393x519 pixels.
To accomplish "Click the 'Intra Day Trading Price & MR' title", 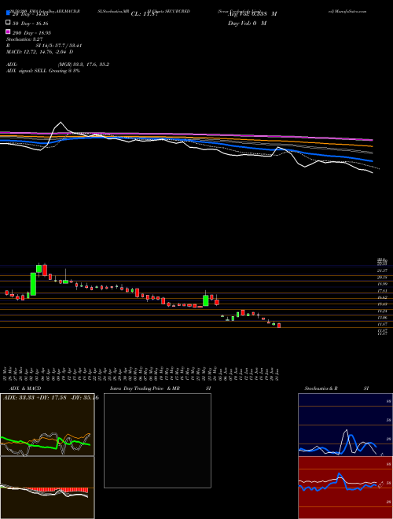I will click(145, 388).
